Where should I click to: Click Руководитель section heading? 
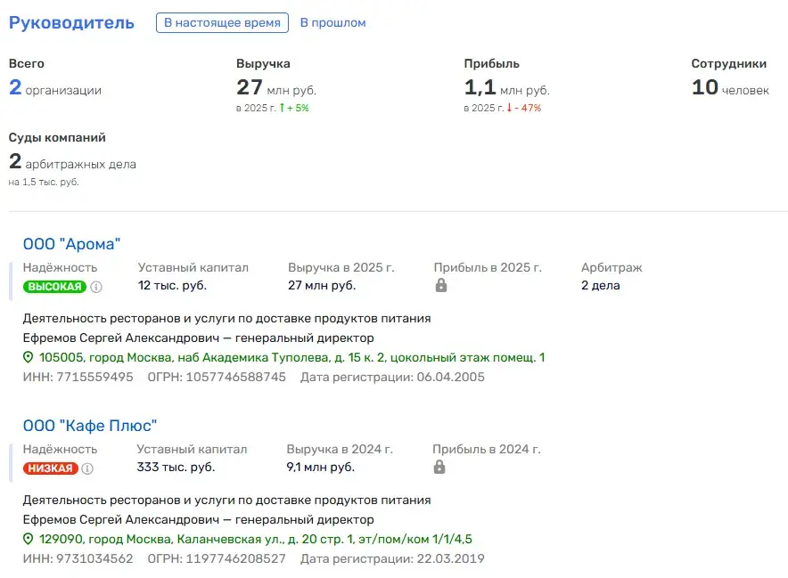click(72, 22)
